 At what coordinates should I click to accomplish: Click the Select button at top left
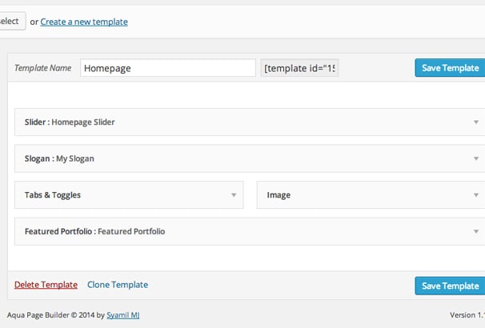[x=11, y=21]
